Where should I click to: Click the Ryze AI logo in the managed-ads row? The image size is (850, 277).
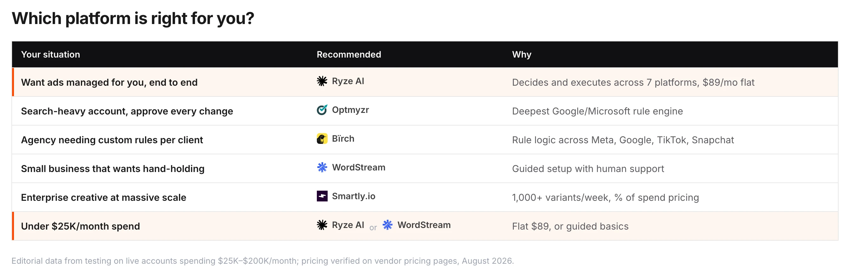[x=322, y=81]
